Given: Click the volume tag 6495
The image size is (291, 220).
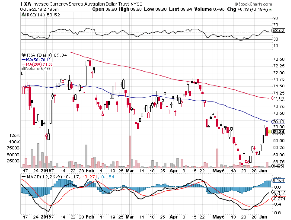Looking at the screenshot, I should click(278, 166).
